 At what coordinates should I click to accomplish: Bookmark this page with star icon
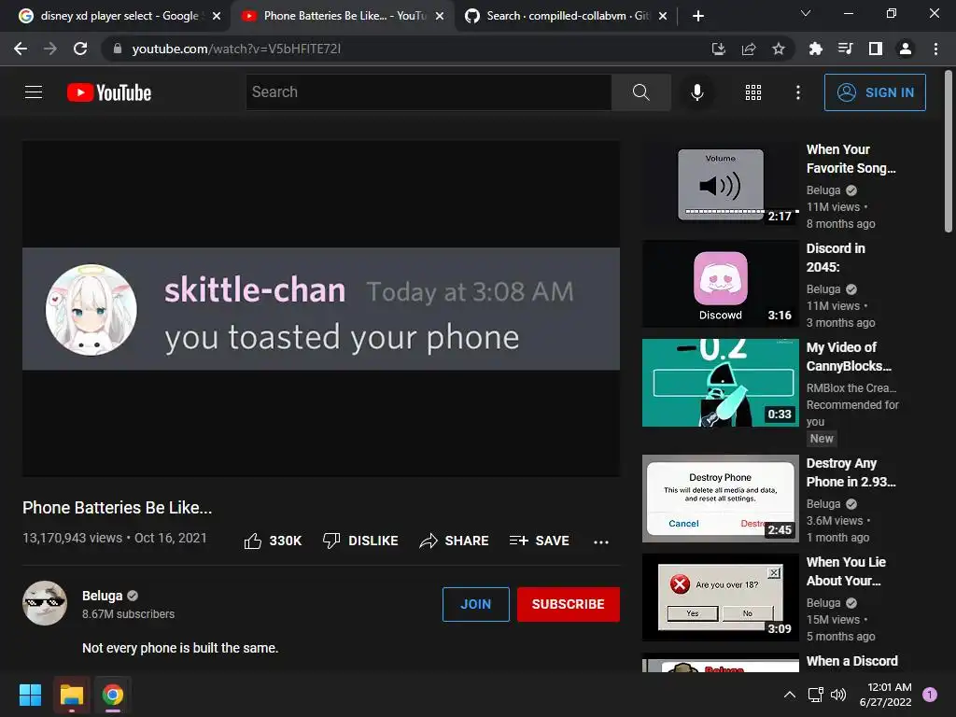pyautogui.click(x=779, y=49)
